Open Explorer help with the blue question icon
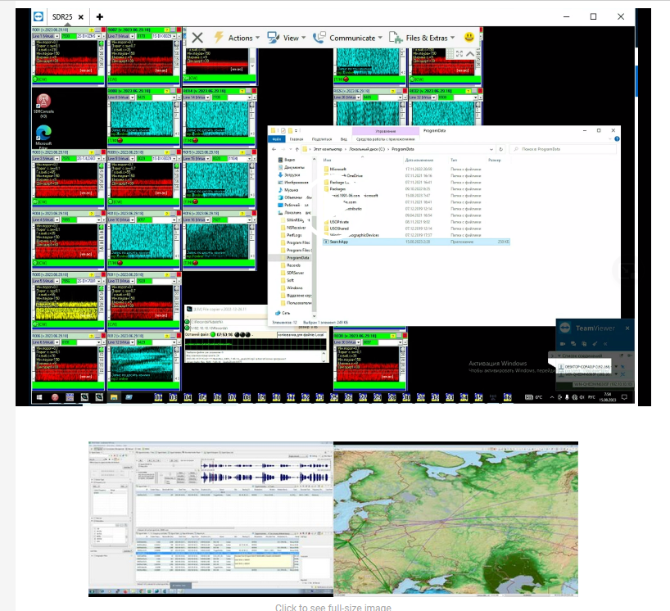The height and width of the screenshot is (611, 670). tap(617, 139)
